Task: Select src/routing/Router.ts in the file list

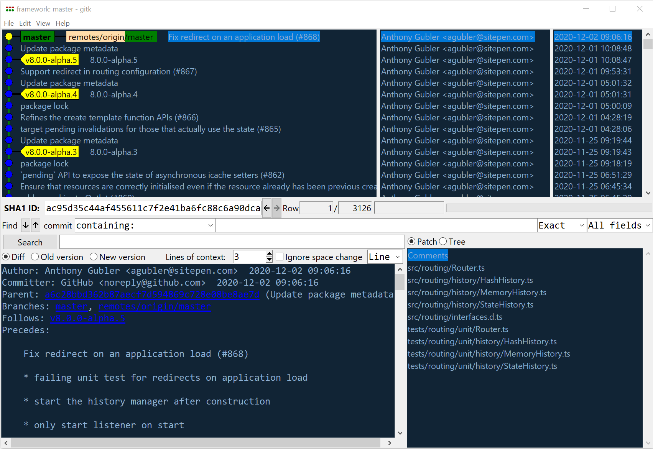Action: click(446, 268)
